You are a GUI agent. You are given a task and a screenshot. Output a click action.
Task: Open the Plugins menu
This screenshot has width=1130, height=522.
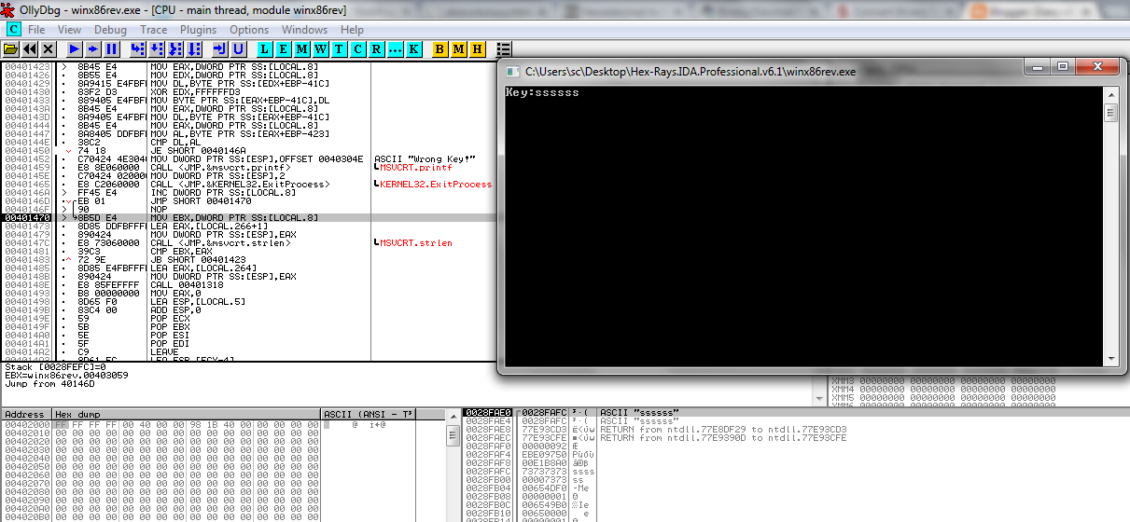198,30
